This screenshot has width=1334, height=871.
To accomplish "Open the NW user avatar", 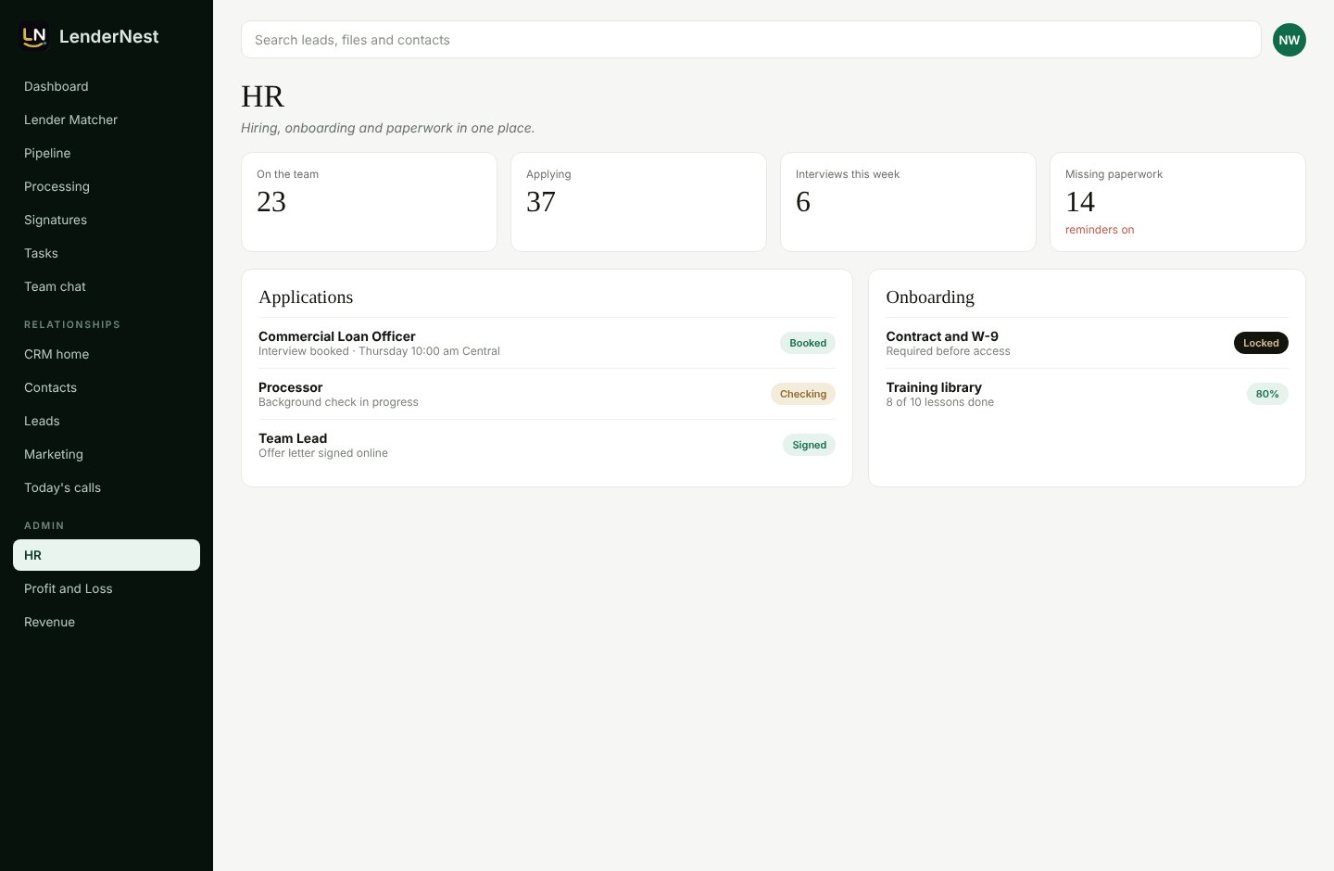I will coord(1290,40).
